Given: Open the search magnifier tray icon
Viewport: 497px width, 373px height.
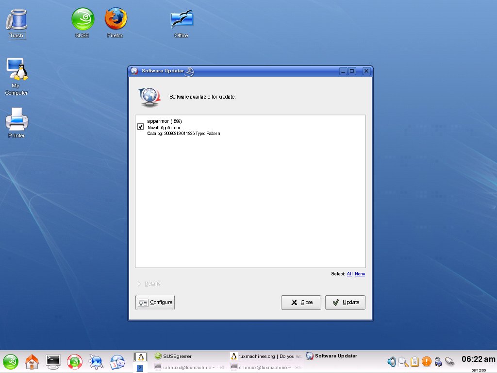Looking at the screenshot, I should click(403, 361).
